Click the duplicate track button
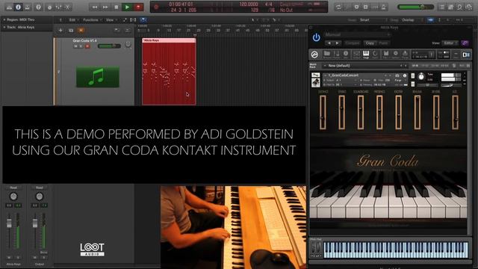 [x=71, y=30]
